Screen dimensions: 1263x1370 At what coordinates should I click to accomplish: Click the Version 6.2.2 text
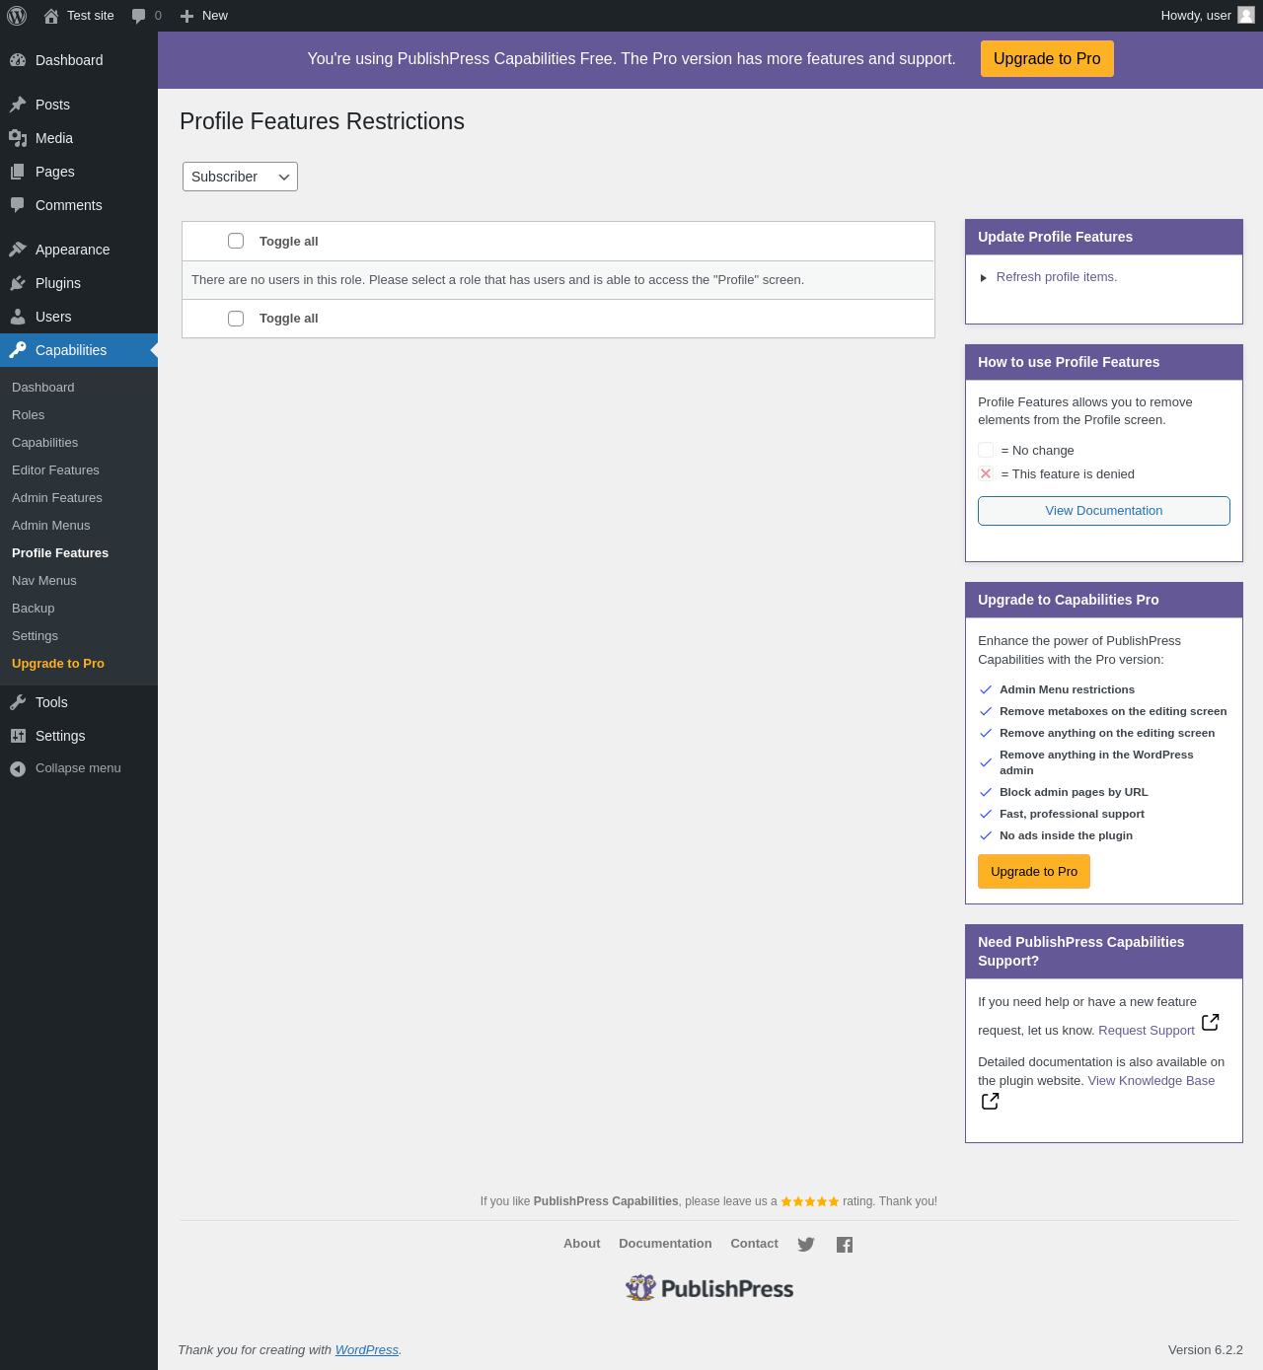coord(1206,1350)
